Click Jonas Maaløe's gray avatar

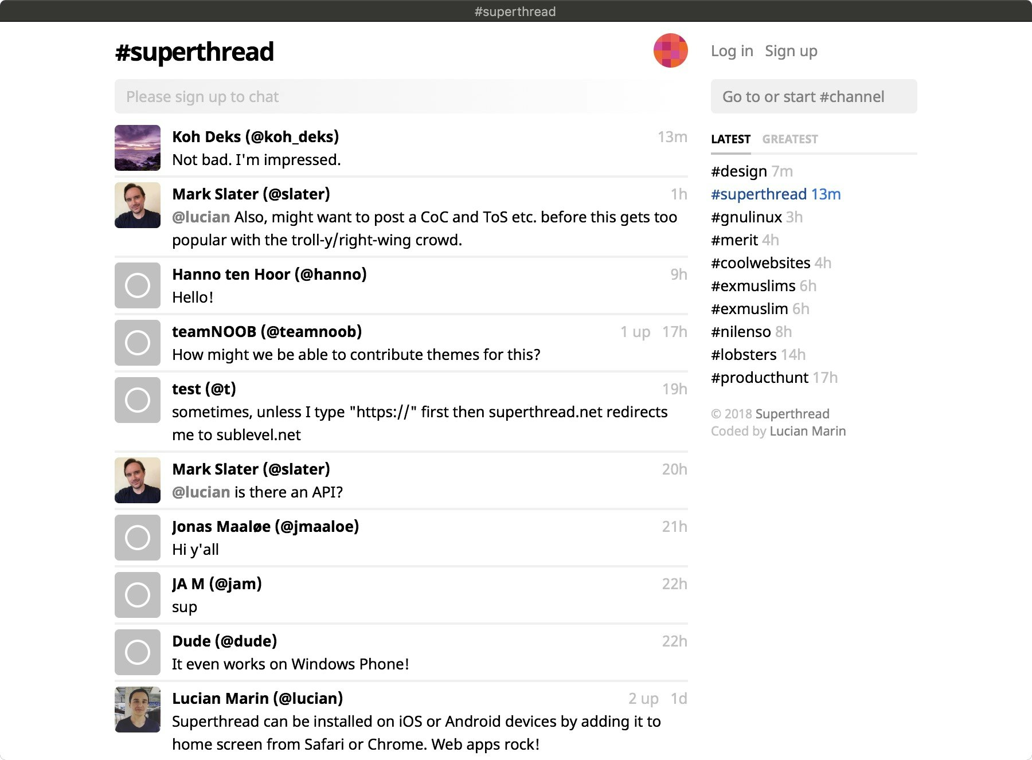click(x=137, y=538)
